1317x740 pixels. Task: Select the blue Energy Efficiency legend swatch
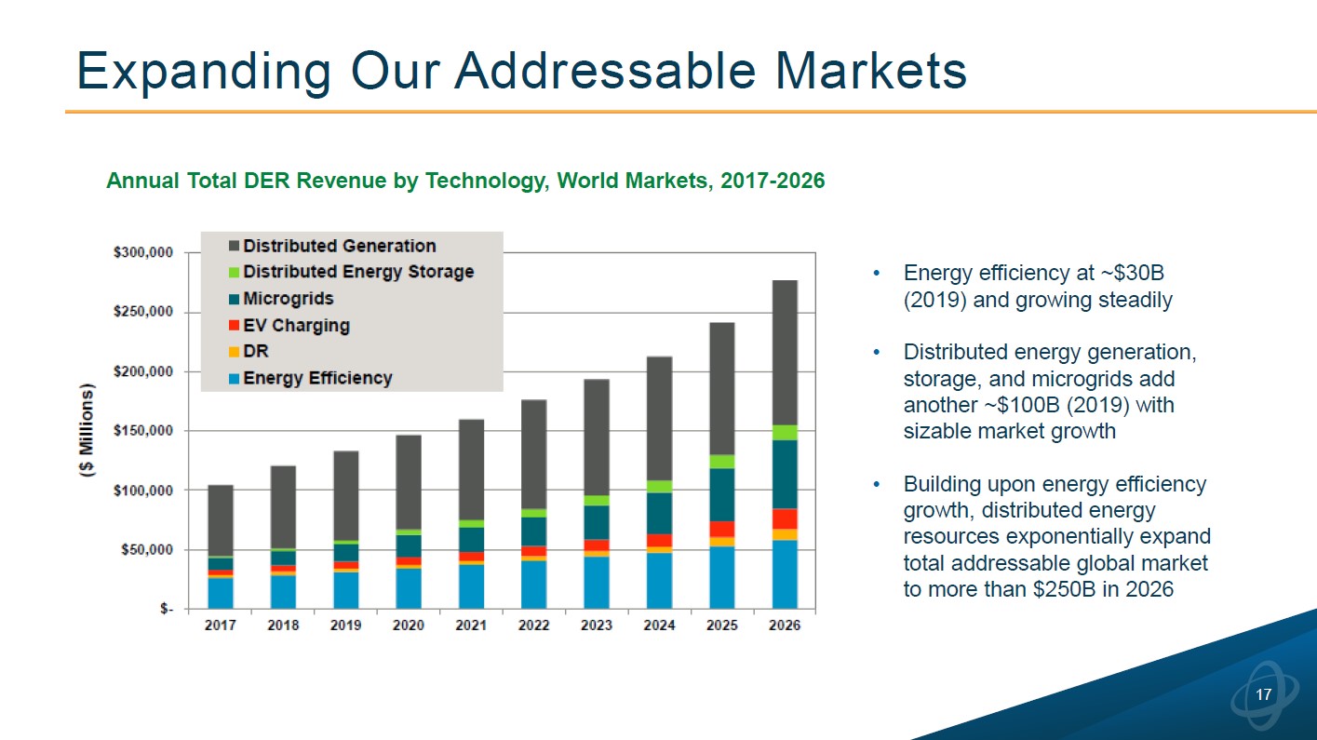point(234,379)
